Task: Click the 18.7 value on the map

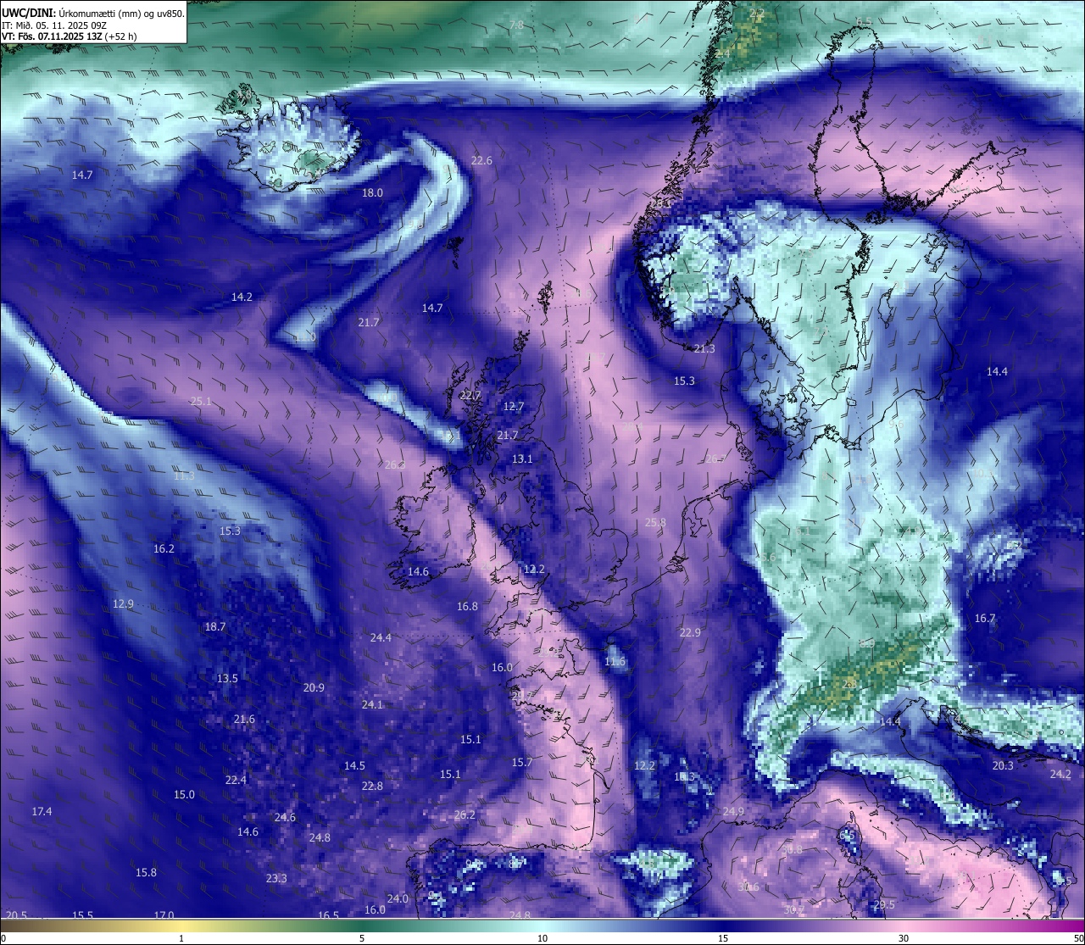Action: tap(215, 626)
